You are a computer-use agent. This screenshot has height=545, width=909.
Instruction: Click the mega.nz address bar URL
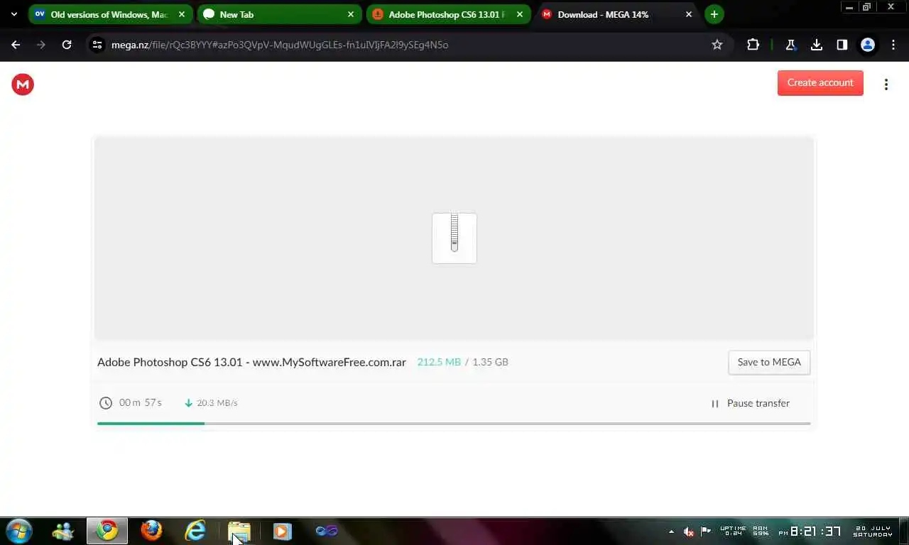click(x=280, y=45)
